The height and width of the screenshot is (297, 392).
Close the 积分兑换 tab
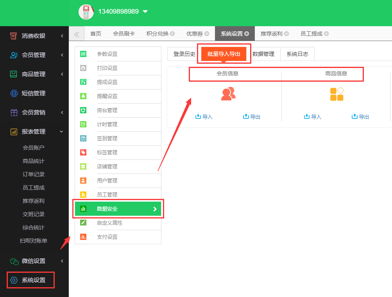point(172,34)
